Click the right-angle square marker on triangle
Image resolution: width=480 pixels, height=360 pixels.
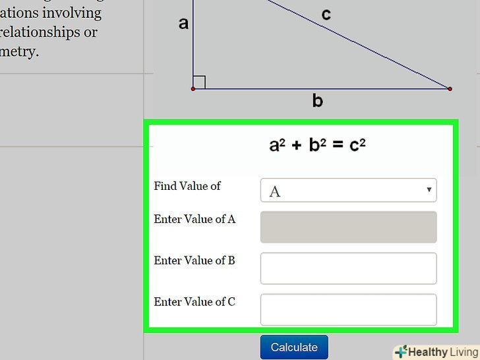(200, 82)
